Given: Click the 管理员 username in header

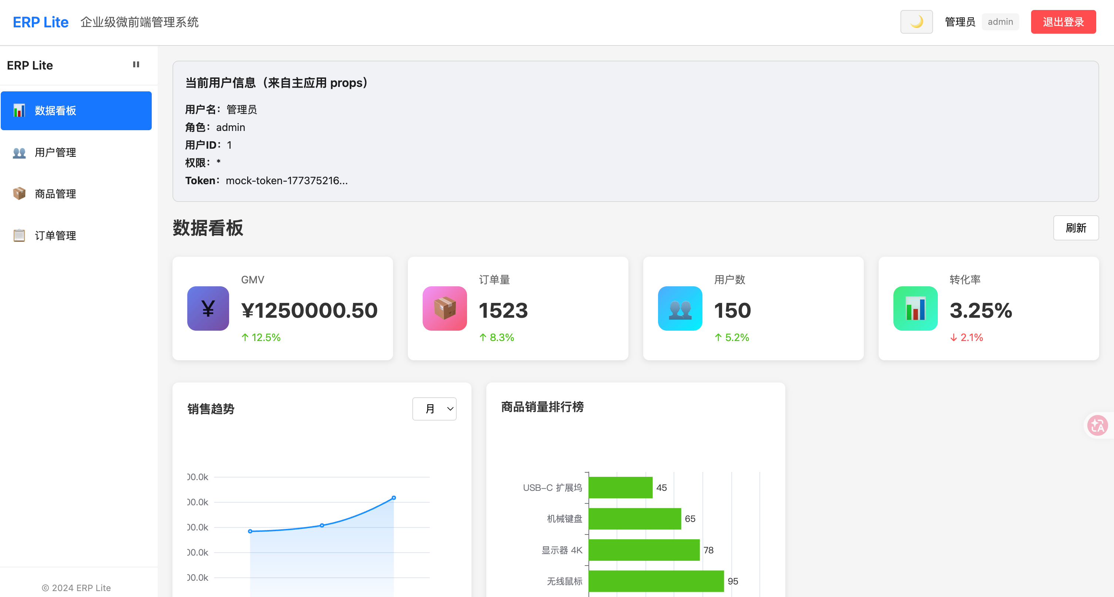Looking at the screenshot, I should point(960,21).
